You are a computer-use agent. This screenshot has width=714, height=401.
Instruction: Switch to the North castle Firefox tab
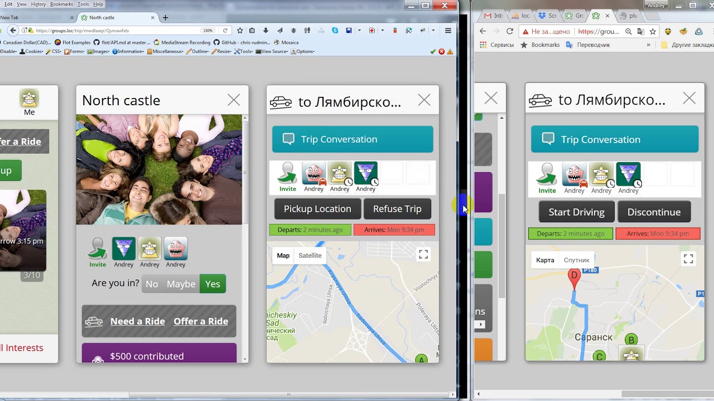coord(117,17)
